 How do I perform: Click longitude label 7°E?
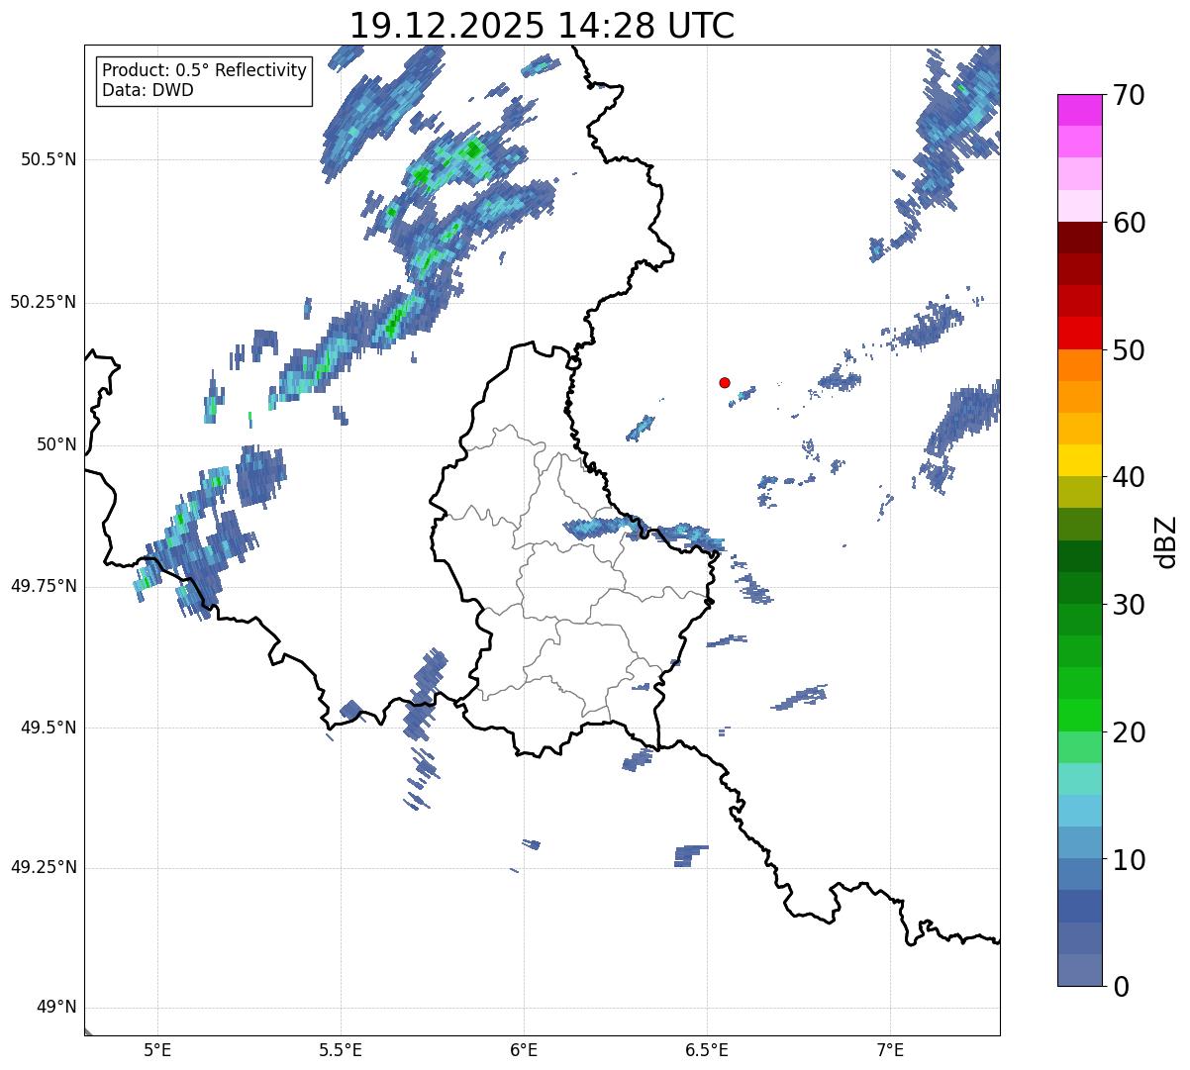pyautogui.click(x=891, y=1050)
